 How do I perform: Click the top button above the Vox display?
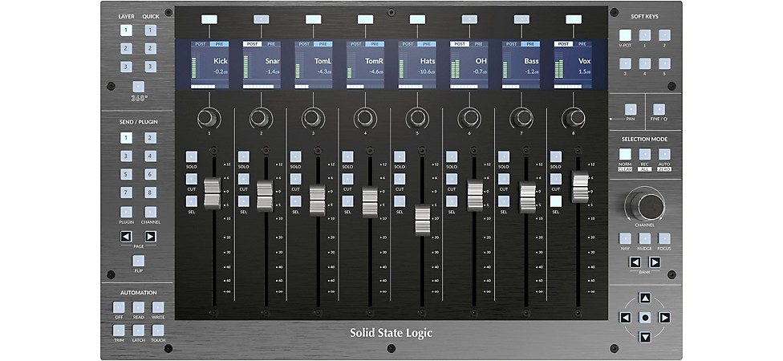coord(574,19)
